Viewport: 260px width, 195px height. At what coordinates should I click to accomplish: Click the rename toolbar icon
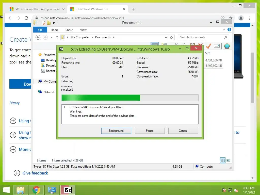(x=217, y=46)
